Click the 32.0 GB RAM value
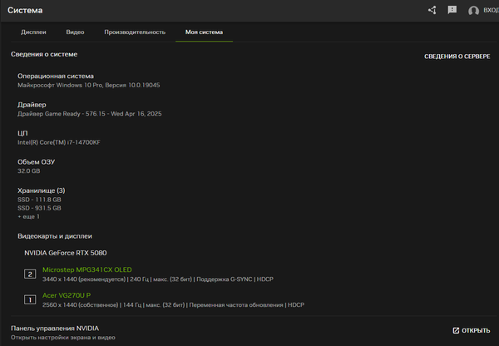The width and height of the screenshot is (499, 346). pos(29,171)
